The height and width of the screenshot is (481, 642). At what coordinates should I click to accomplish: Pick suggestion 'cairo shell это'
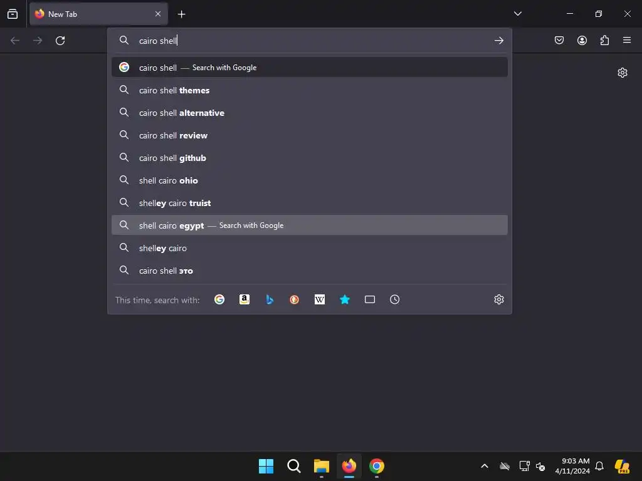pos(310,271)
